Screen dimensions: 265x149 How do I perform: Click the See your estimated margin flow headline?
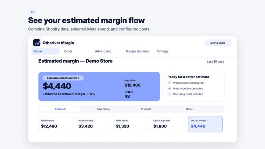pos(86,20)
